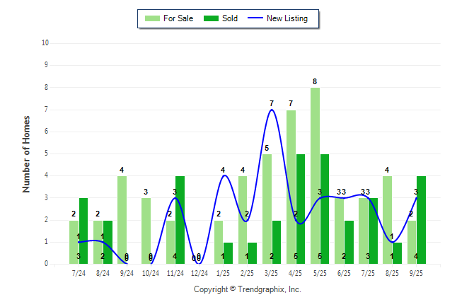Select the 9/24 For Sale bar
This screenshot has height=307, width=457.
(x=122, y=220)
